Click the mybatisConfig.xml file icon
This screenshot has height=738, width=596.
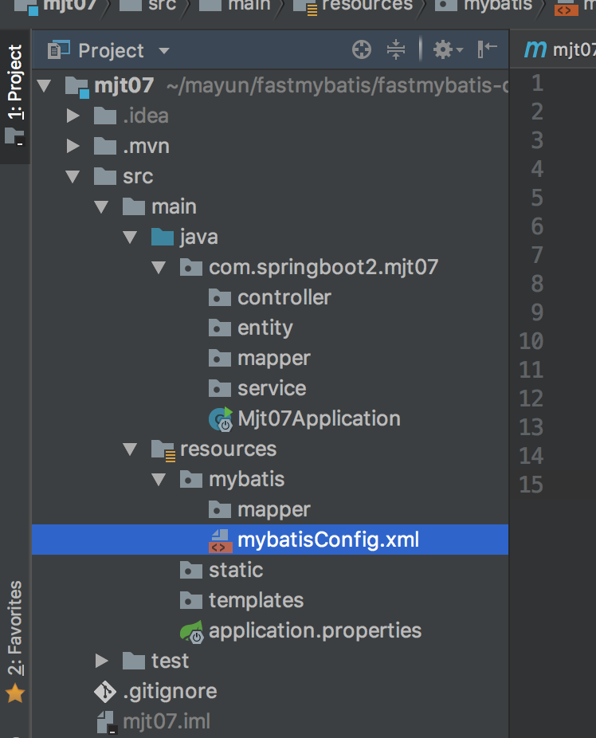coord(219,540)
